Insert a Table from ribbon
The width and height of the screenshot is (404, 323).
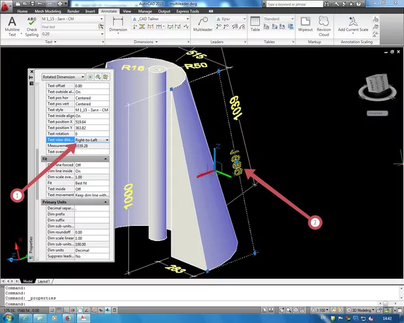tap(255, 25)
